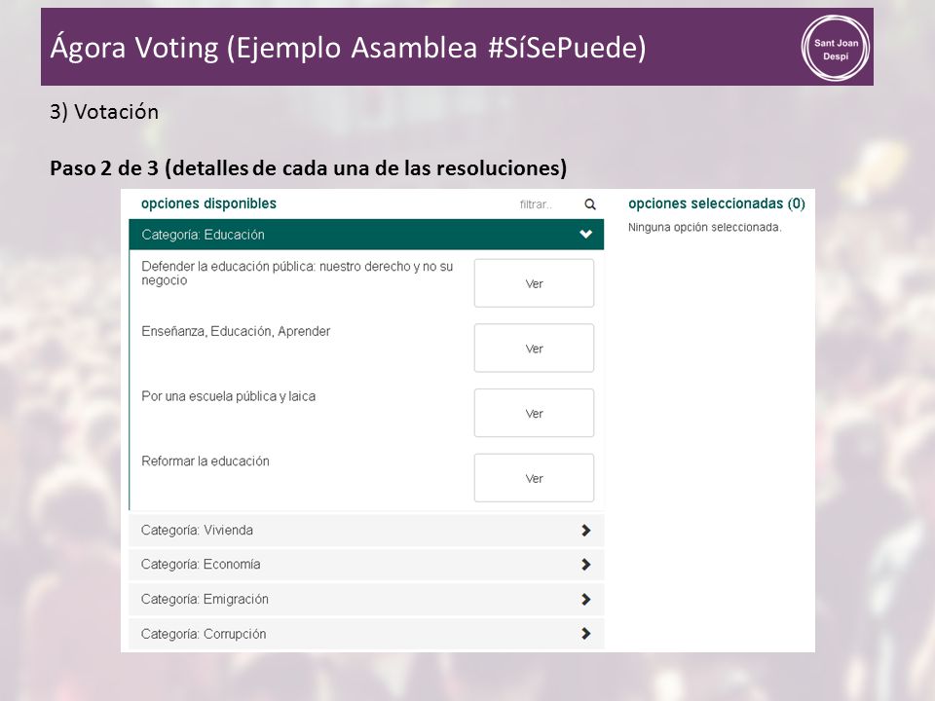Click Enseñanza, Educación, Aprender option text
Viewport: 935px width, 701px height.
[x=236, y=331]
